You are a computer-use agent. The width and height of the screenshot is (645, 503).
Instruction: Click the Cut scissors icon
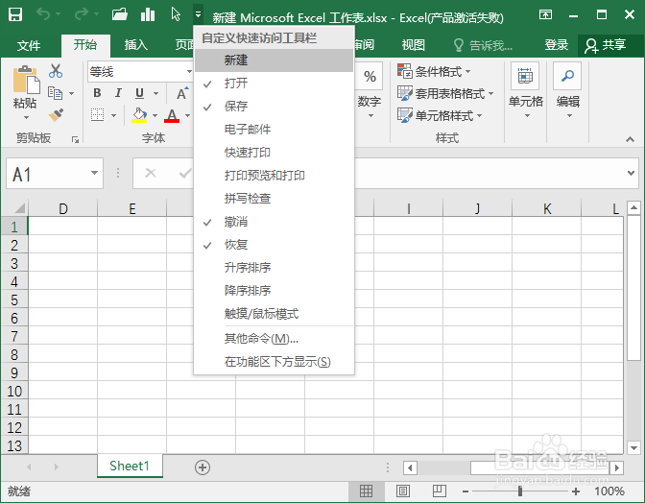click(x=56, y=71)
